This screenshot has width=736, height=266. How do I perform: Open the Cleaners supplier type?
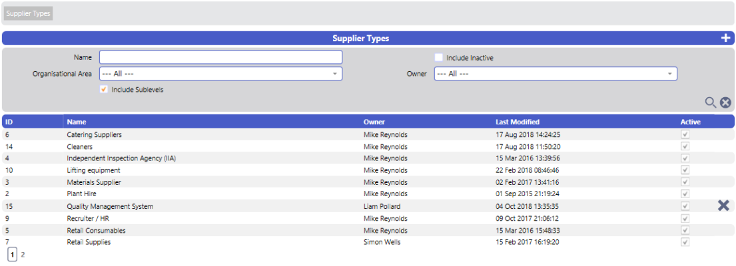[x=80, y=146]
